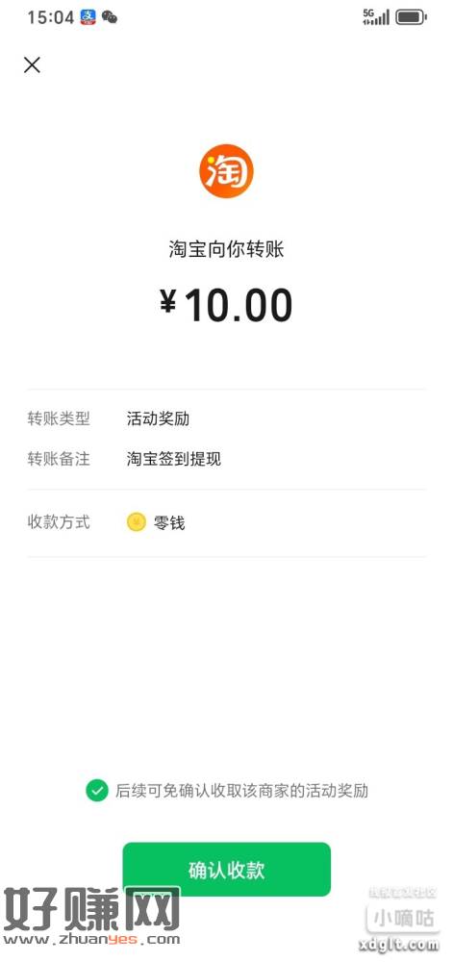Viewport: 453px width, 962px height.
Task: Tap the 15:04 clock in status bar
Action: point(50,17)
